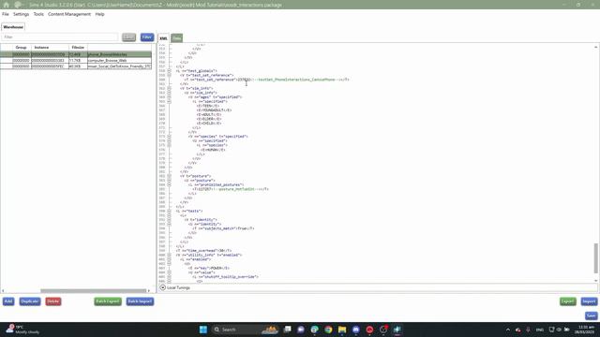This screenshot has width=600, height=337.
Task: Open the weather widget on the taskbar
Action: coord(22,330)
